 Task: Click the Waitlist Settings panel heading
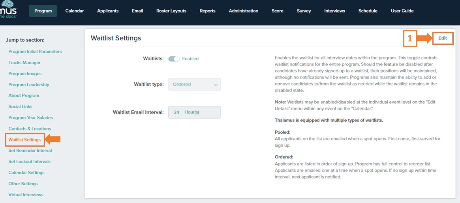tap(116, 38)
